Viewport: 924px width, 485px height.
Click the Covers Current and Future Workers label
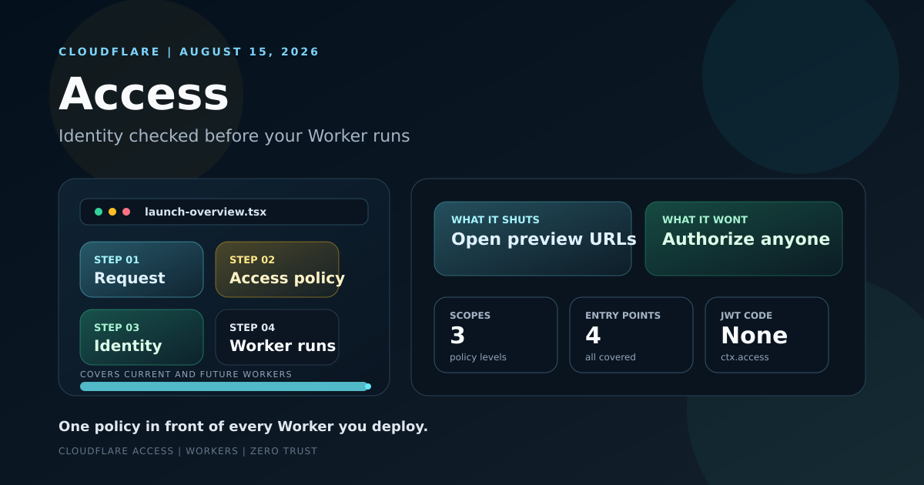pos(186,374)
